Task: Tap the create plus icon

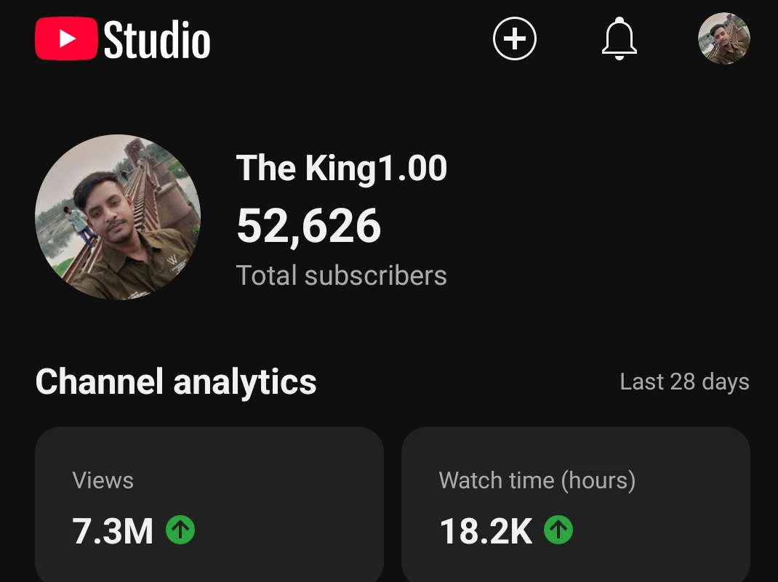Action: pos(515,39)
